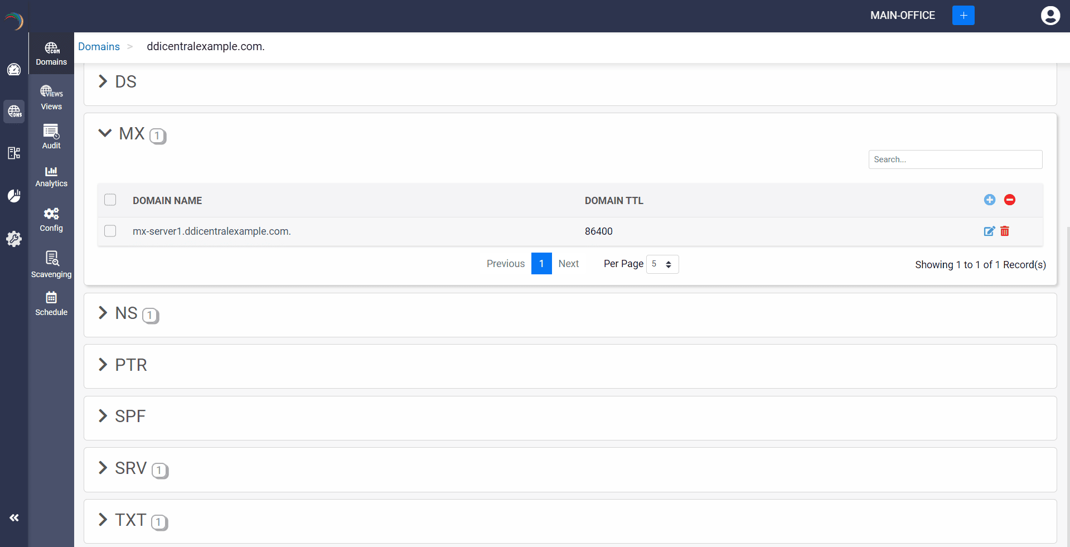Edit the mx-server1 record with pencil icon
1070x547 pixels.
tap(989, 231)
